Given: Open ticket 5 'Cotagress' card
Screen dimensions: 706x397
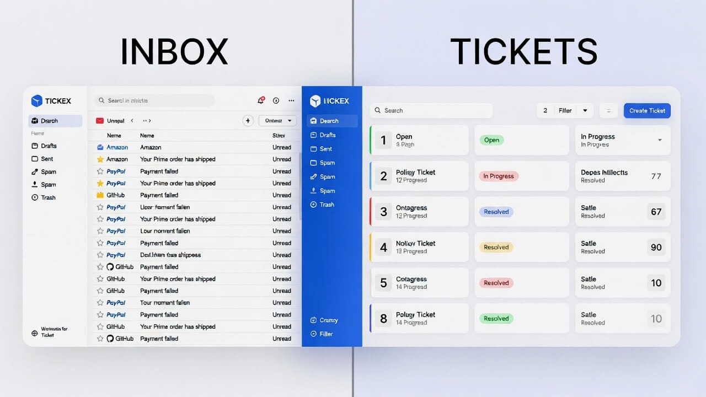Looking at the screenshot, I should [419, 283].
